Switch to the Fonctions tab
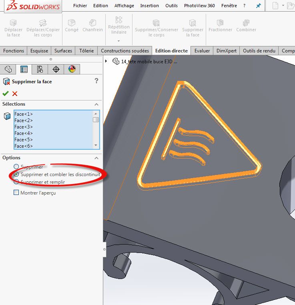Image resolution: width=295 pixels, height=305 pixels. pos(14,51)
